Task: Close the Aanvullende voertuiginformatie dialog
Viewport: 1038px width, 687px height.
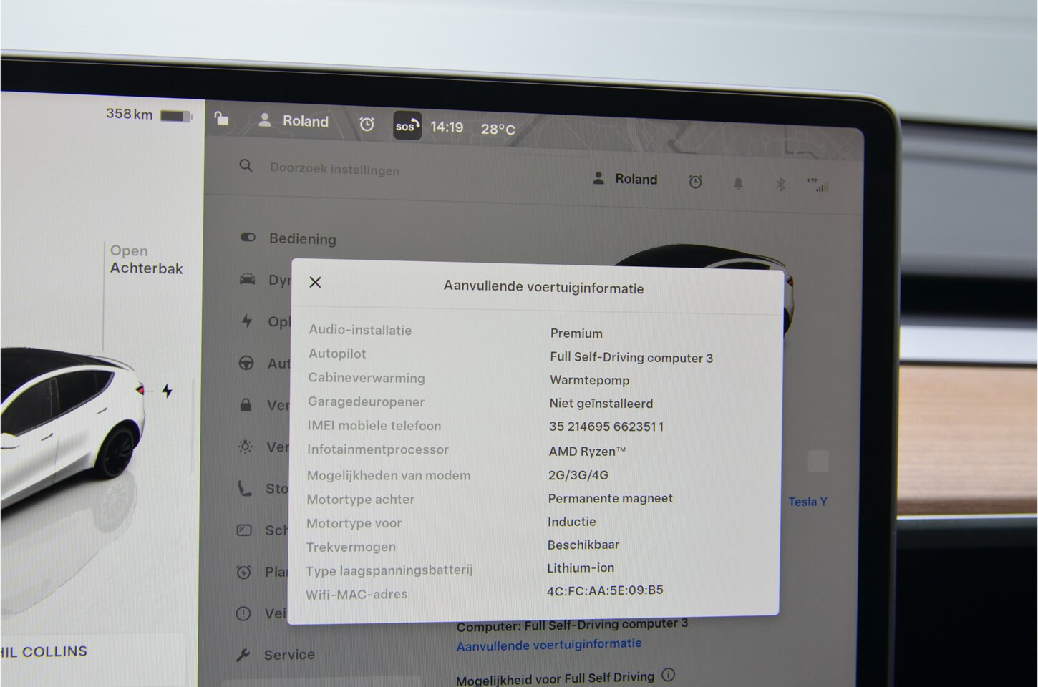Action: point(315,282)
